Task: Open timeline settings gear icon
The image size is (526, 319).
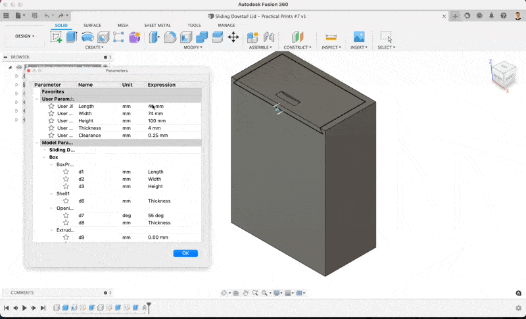Action: [519, 307]
